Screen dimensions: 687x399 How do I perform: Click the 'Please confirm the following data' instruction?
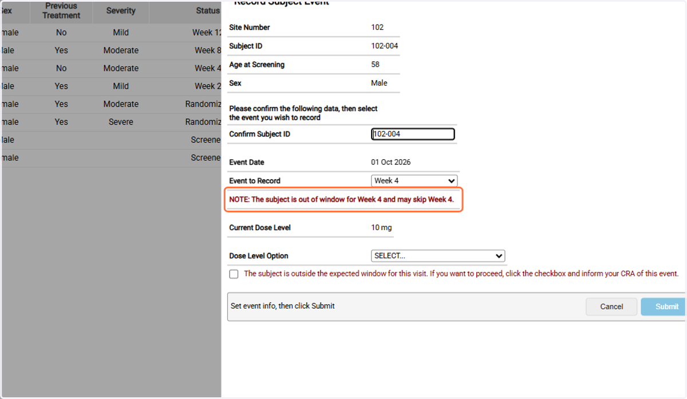pyautogui.click(x=303, y=113)
